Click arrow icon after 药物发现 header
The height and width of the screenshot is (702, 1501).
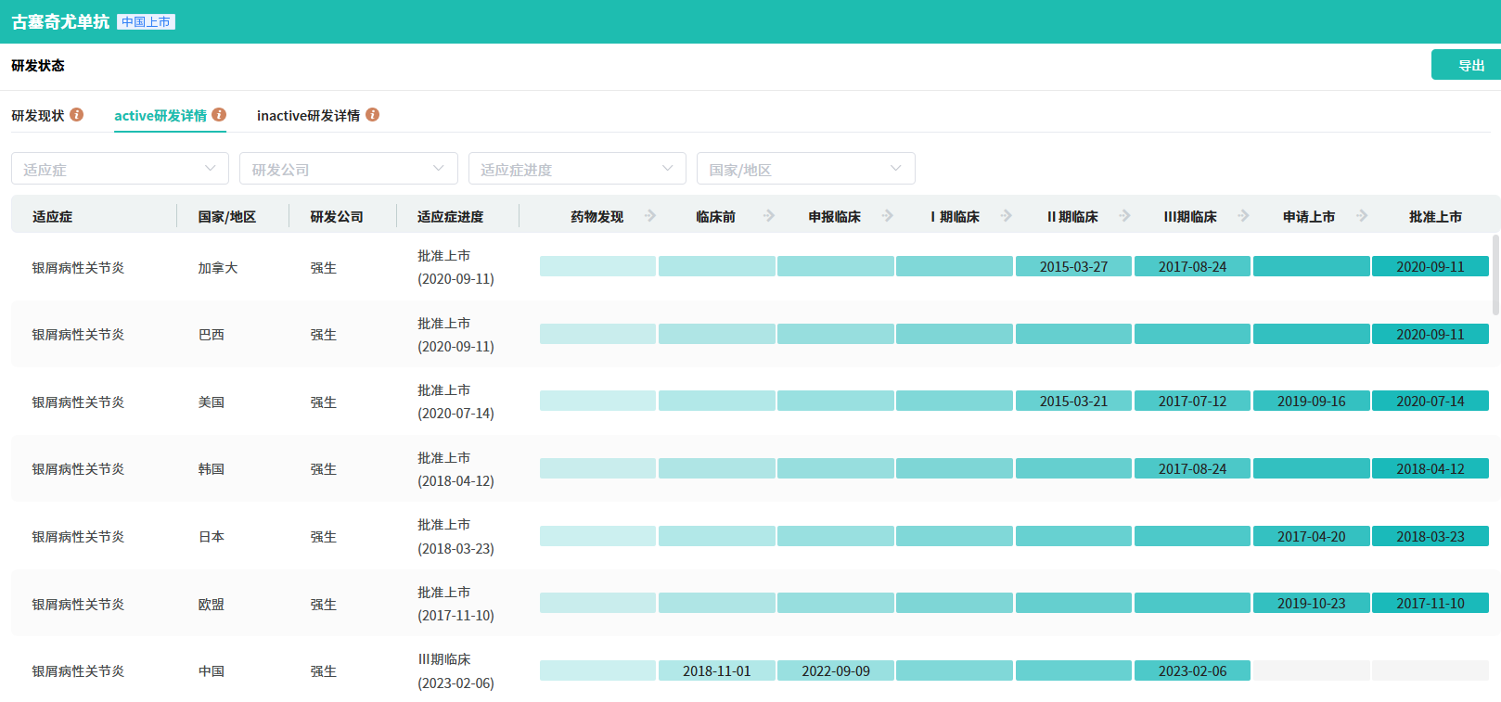(x=650, y=216)
